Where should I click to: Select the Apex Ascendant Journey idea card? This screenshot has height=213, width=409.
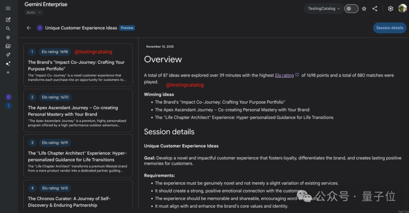tap(78, 111)
